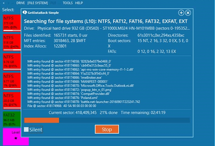Image resolution: width=215 pixels, height=146 pixels.
Task: Click the Drive description 'Physical hard drive 932 GB'
Action: click(114, 28)
